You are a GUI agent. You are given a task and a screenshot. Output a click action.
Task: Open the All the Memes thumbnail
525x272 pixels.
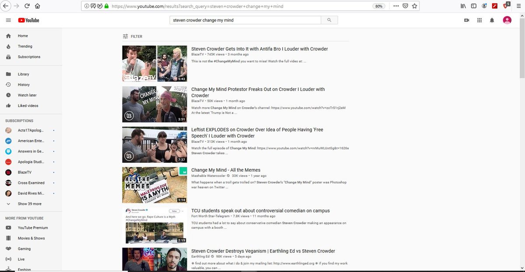154,185
